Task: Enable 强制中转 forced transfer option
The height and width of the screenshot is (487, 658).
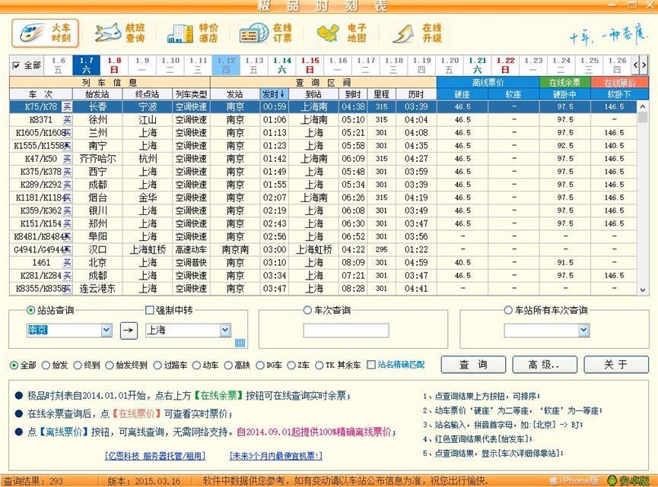Action: click(149, 310)
